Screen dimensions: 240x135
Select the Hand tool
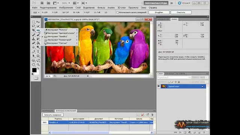(x=33, y=64)
